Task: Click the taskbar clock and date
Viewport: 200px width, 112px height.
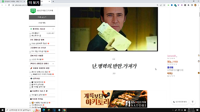Action: (x=191, y=110)
